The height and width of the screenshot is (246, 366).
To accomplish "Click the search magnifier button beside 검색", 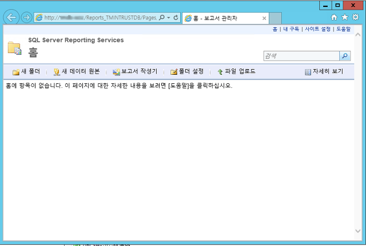I will [x=345, y=56].
